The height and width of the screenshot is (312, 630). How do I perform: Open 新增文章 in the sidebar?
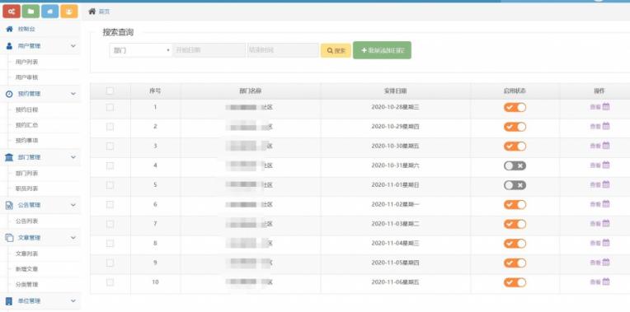(27, 269)
